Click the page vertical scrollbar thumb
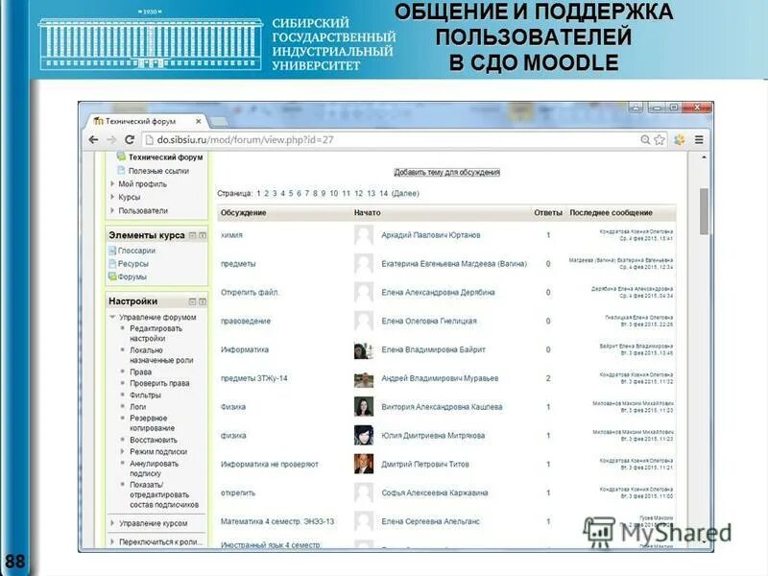Image resolution: width=768 pixels, height=576 pixels. (705, 211)
